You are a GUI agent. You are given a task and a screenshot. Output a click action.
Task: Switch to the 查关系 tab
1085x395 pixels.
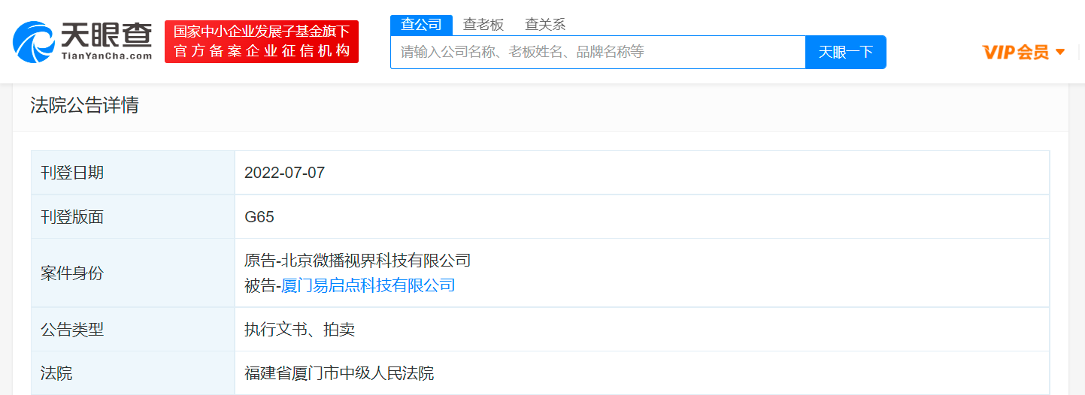click(545, 24)
